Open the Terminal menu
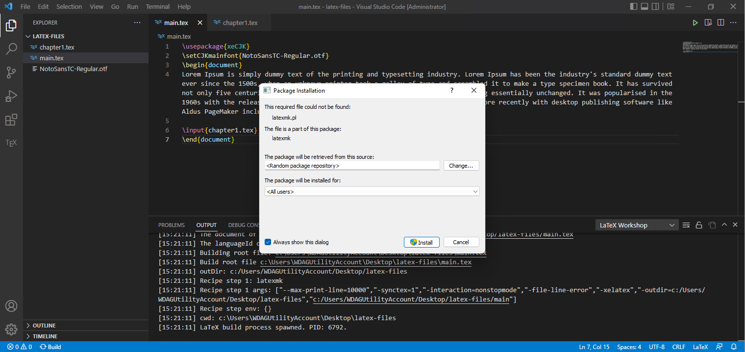Image resolution: width=745 pixels, height=352 pixels. (157, 6)
